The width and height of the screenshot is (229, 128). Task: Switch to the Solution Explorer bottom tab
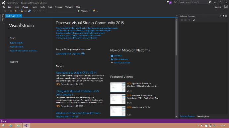click(187, 116)
